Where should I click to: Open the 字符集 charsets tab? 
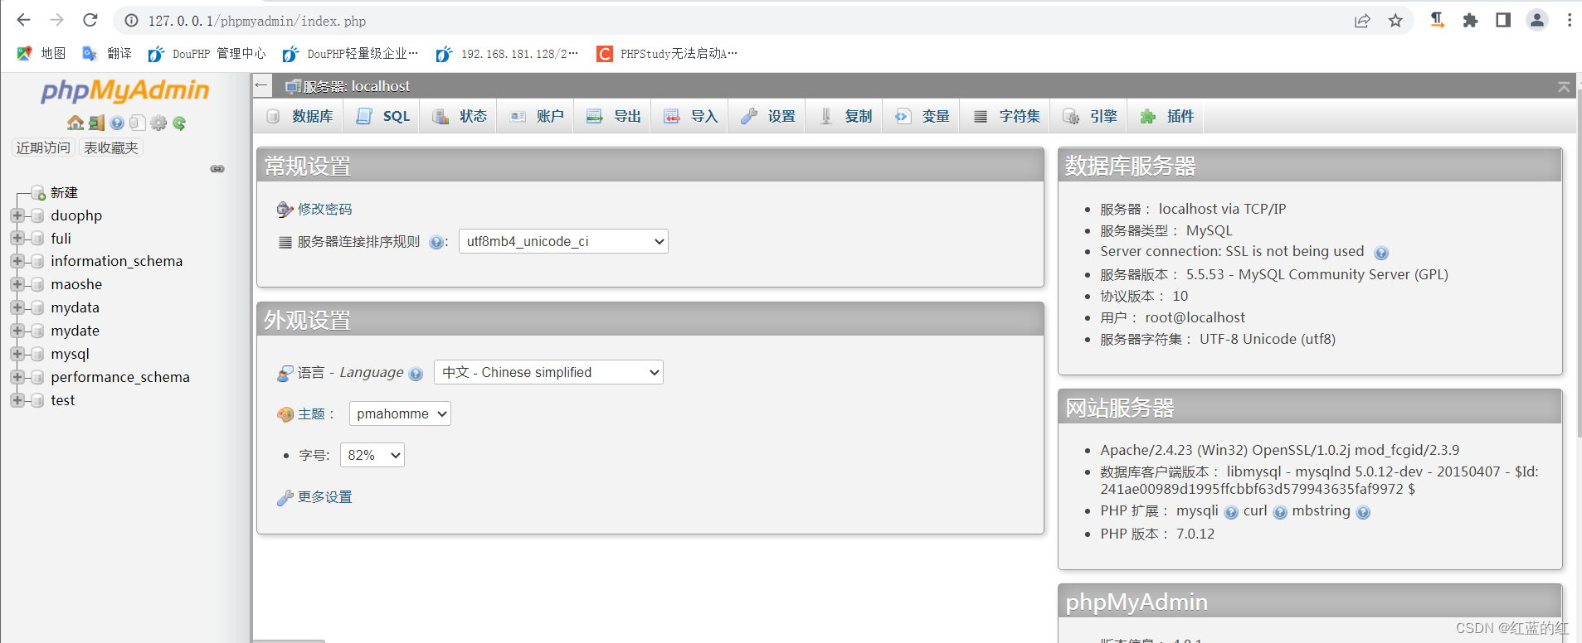coord(1006,116)
